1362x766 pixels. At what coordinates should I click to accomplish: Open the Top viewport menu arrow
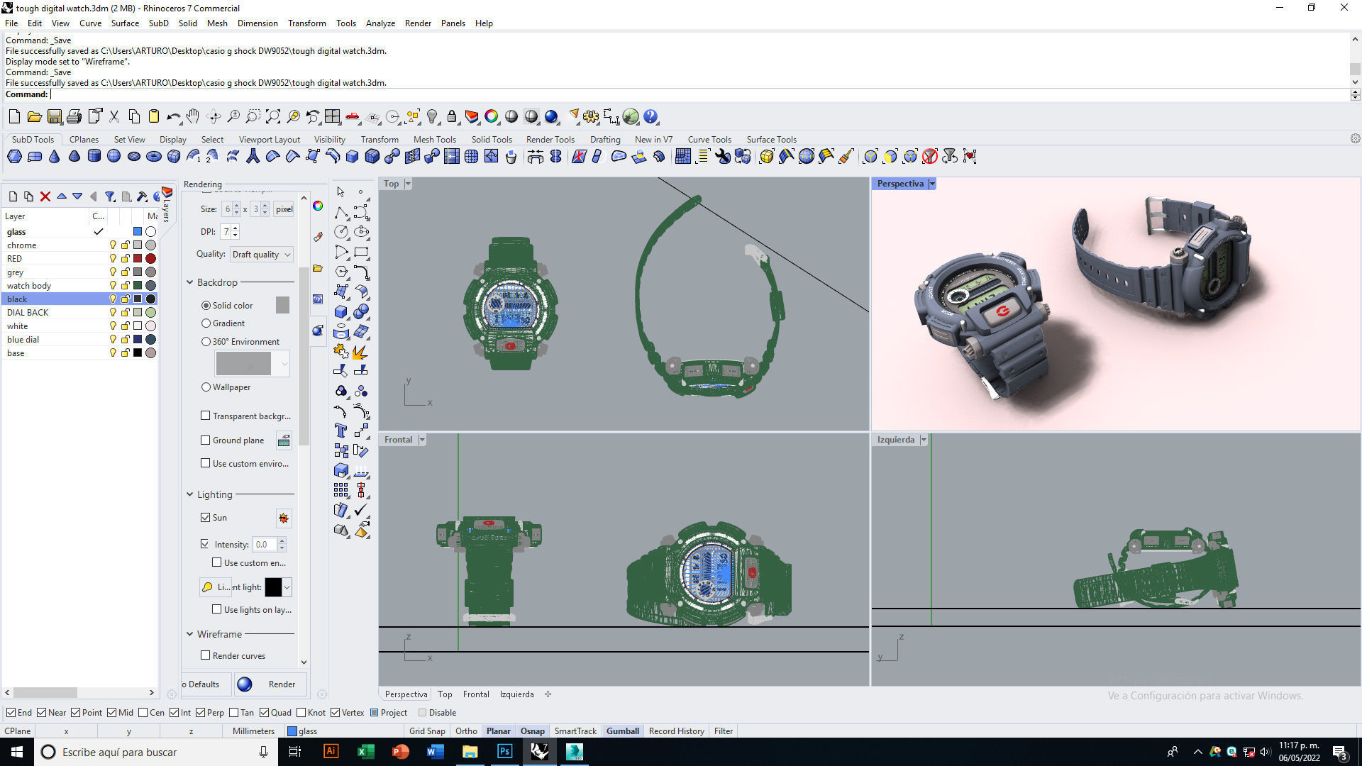408,184
